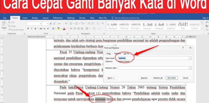Switch to the Find tab in dialog
Viewport: 209px width, 103px height.
click(x=108, y=54)
